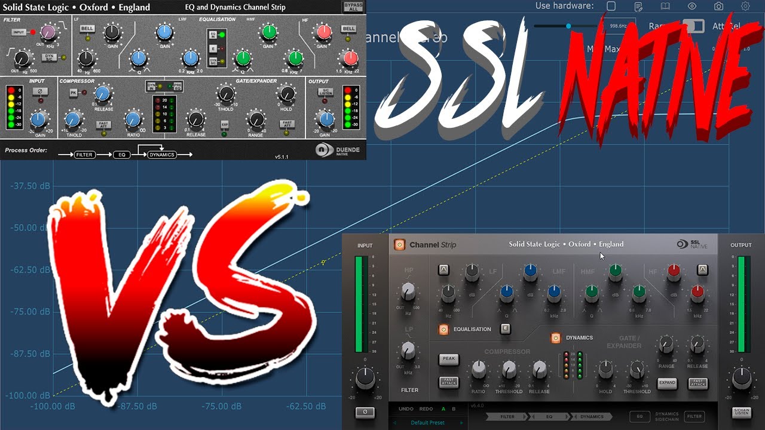Toggle EQUALISATION power button in SSL Native
765x430 pixels.
point(443,329)
